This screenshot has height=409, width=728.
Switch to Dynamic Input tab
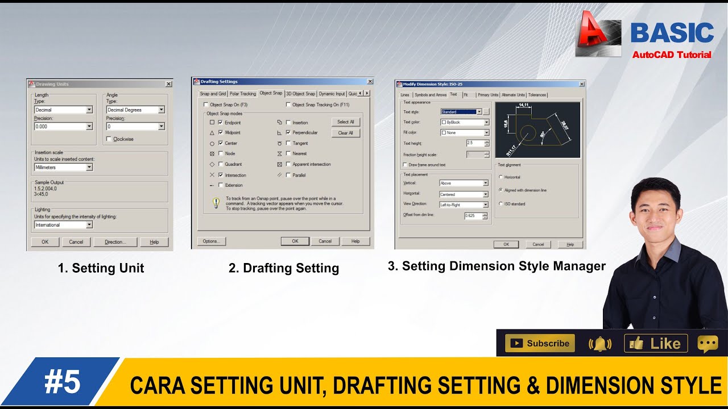(x=332, y=94)
